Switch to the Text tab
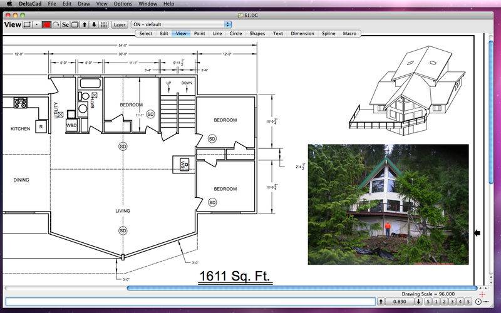 tap(277, 34)
